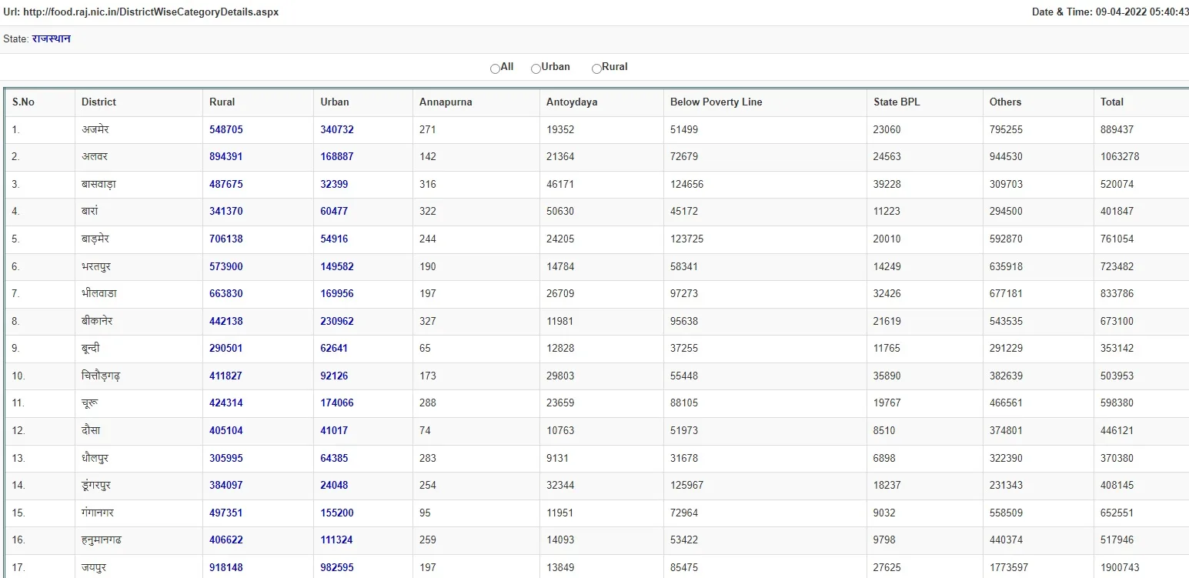Open rural count 573900 for भरतपुर
Screen dimensions: 1189x578
pos(226,267)
